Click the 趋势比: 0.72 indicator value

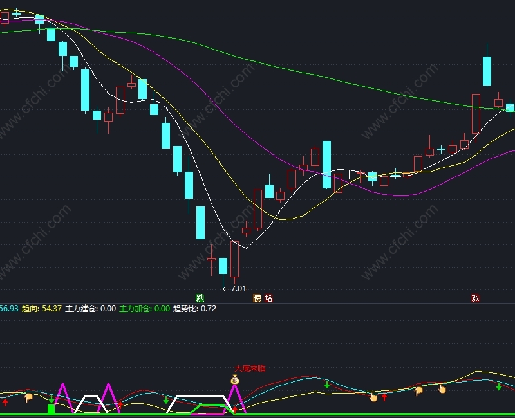click(195, 309)
